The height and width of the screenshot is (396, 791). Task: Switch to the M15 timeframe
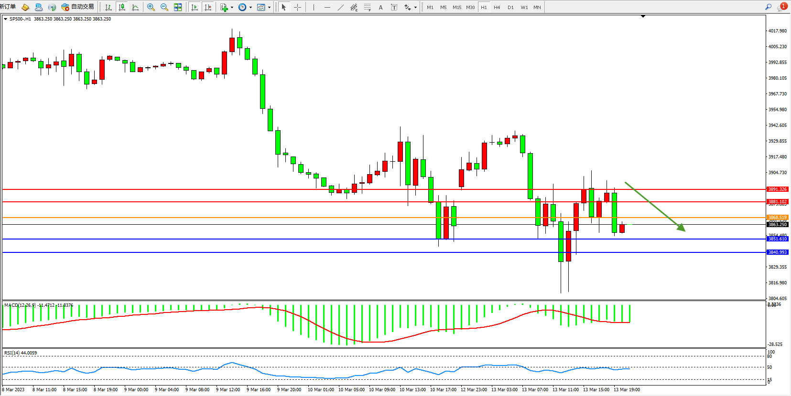(457, 7)
